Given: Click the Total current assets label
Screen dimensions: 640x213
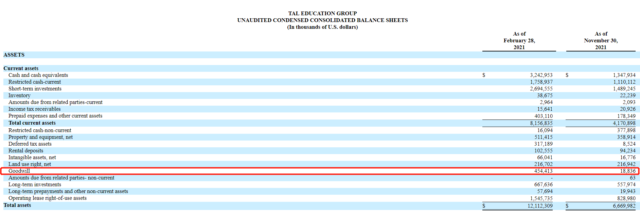Looking at the screenshot, I should click(32, 123).
